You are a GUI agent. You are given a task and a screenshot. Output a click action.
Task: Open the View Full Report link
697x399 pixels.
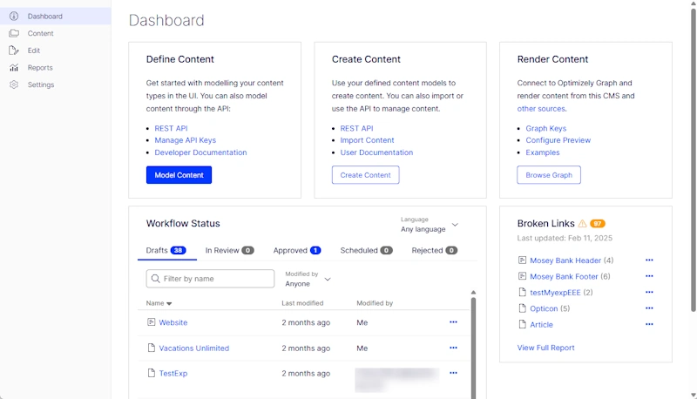(x=545, y=348)
